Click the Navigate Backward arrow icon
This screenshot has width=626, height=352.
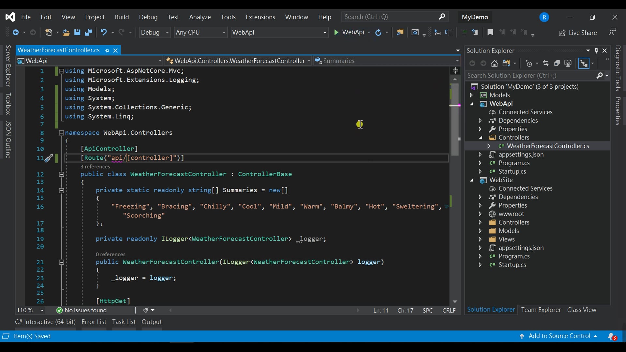coord(15,32)
